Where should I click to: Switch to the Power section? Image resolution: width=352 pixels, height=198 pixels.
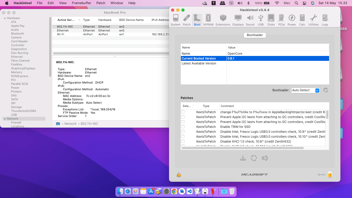[292, 20]
